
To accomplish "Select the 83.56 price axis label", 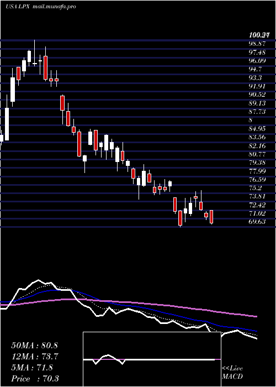I will [x=257, y=137].
